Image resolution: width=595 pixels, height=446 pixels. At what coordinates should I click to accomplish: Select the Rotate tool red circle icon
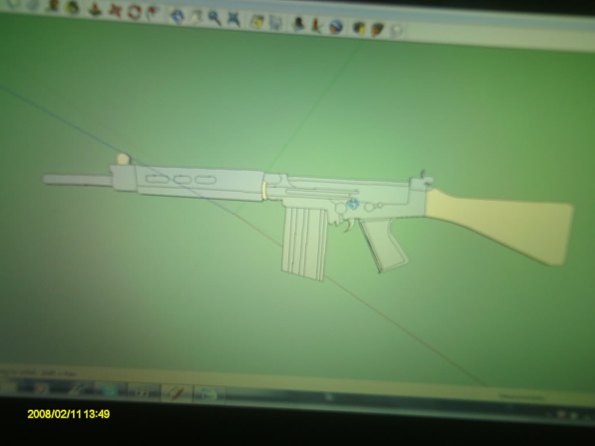[x=134, y=12]
